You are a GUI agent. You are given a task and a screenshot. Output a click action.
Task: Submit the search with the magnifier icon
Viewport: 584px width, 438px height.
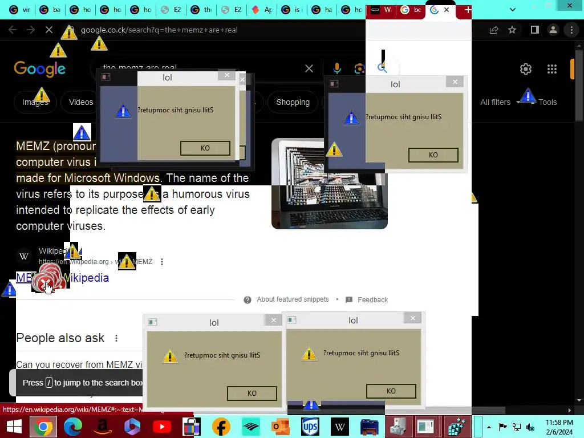(382, 68)
